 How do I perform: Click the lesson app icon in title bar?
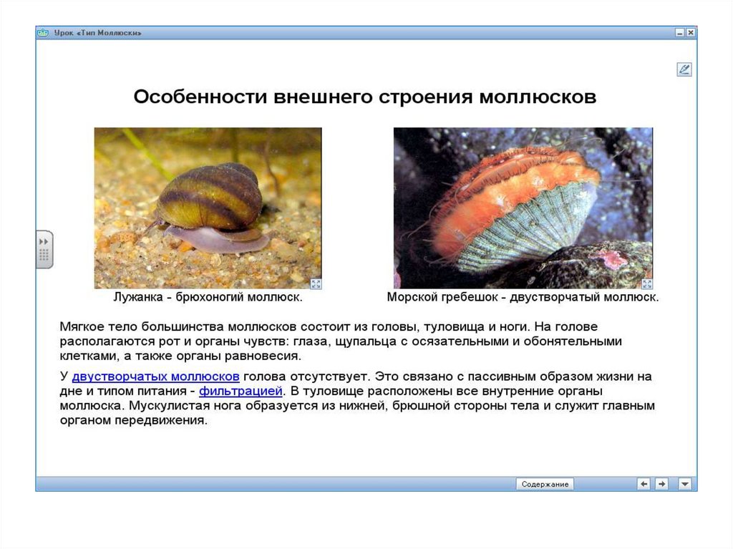click(44, 33)
